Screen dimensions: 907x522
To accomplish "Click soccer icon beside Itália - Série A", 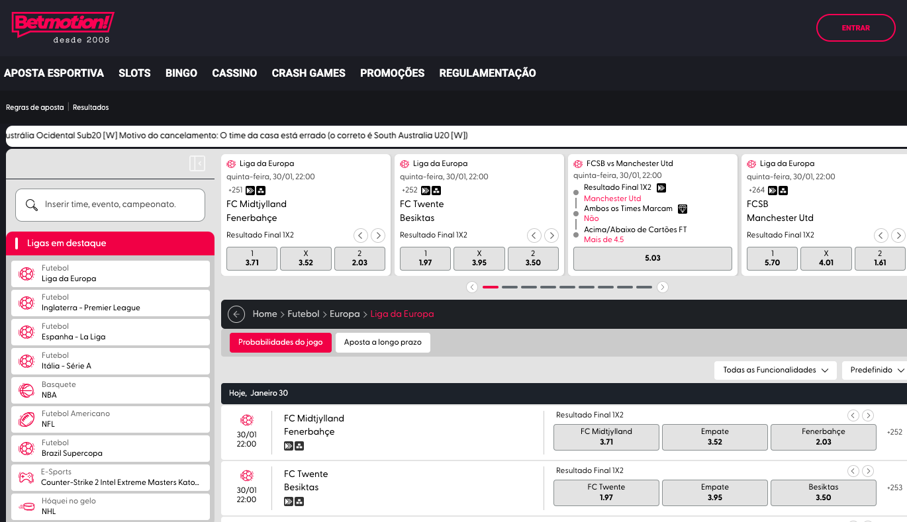I will point(26,361).
